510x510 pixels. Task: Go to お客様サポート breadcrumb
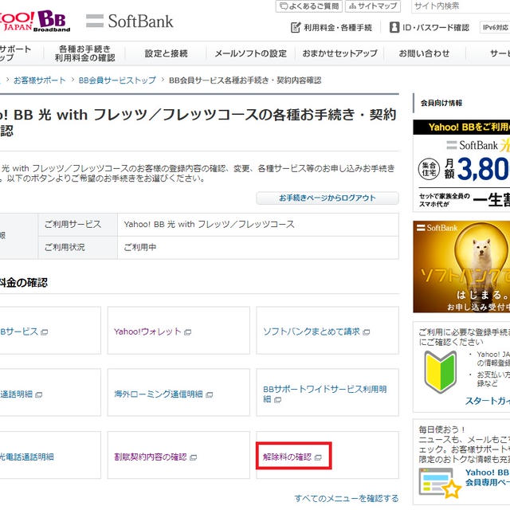40,80
